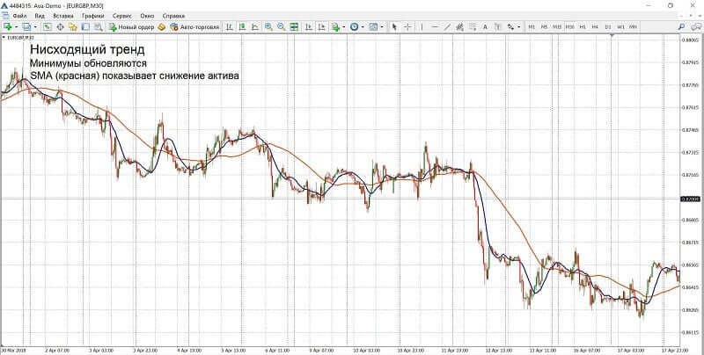
Task: Switch to D1 daily timeframe
Action: coord(608,27)
